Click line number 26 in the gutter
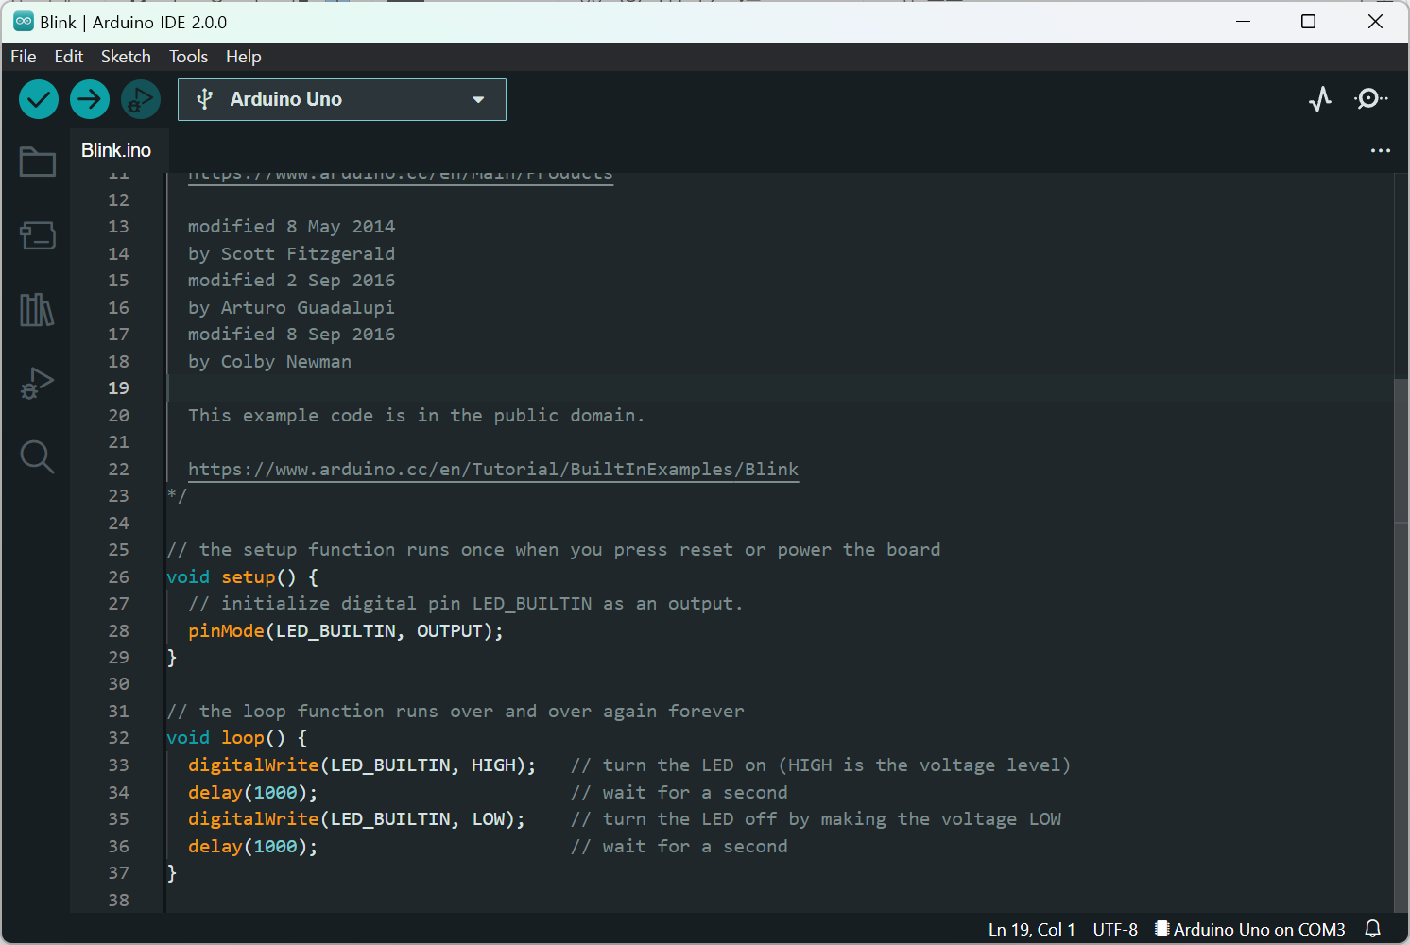 tap(118, 576)
